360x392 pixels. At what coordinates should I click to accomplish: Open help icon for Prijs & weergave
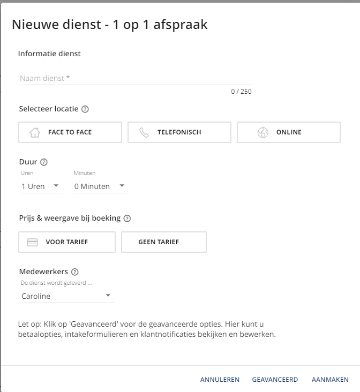pyautogui.click(x=127, y=218)
